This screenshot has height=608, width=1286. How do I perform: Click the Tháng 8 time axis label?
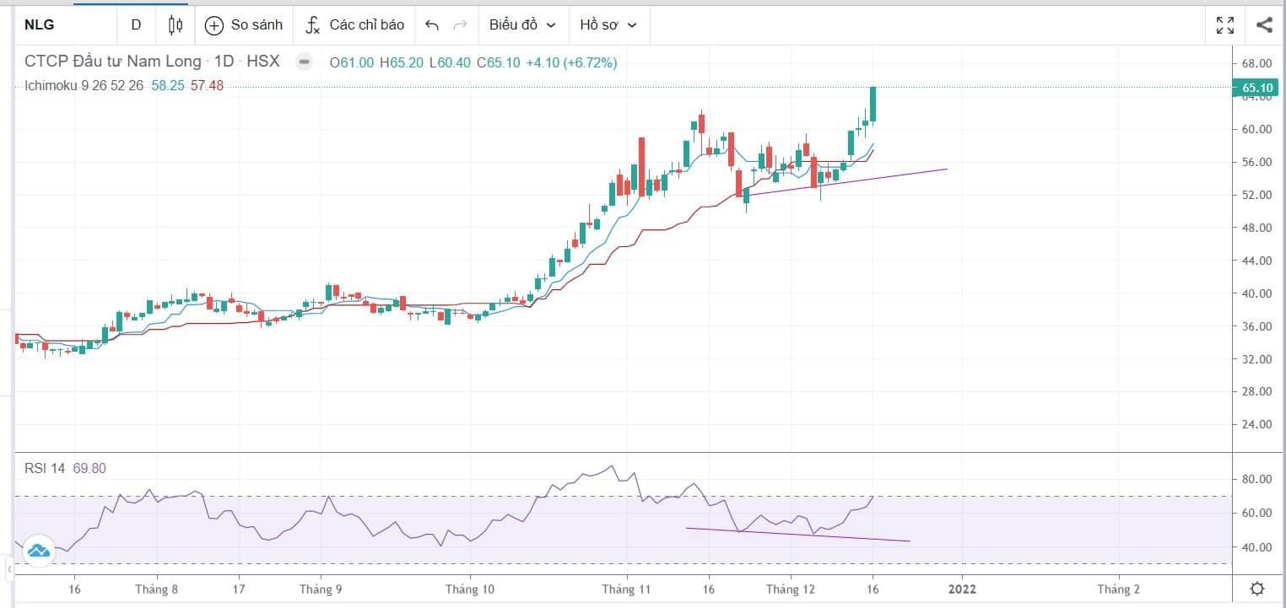click(x=157, y=589)
